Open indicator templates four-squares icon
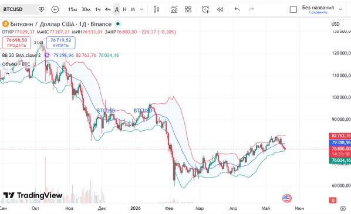This screenshot has height=214, width=351. 188,9
